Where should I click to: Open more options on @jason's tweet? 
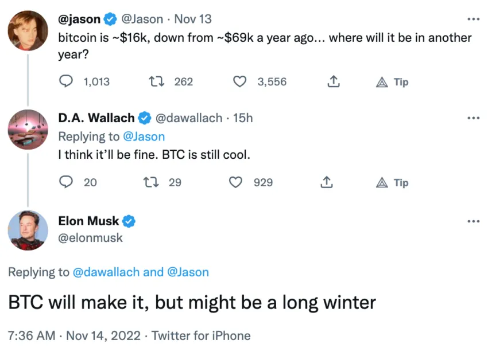point(474,19)
